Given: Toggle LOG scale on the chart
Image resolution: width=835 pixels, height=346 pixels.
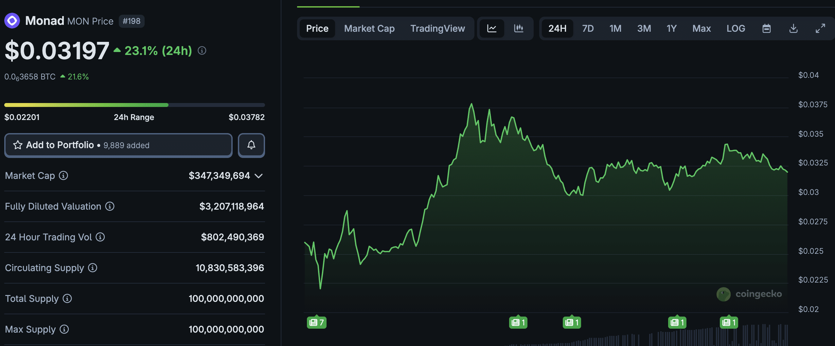Looking at the screenshot, I should (736, 28).
